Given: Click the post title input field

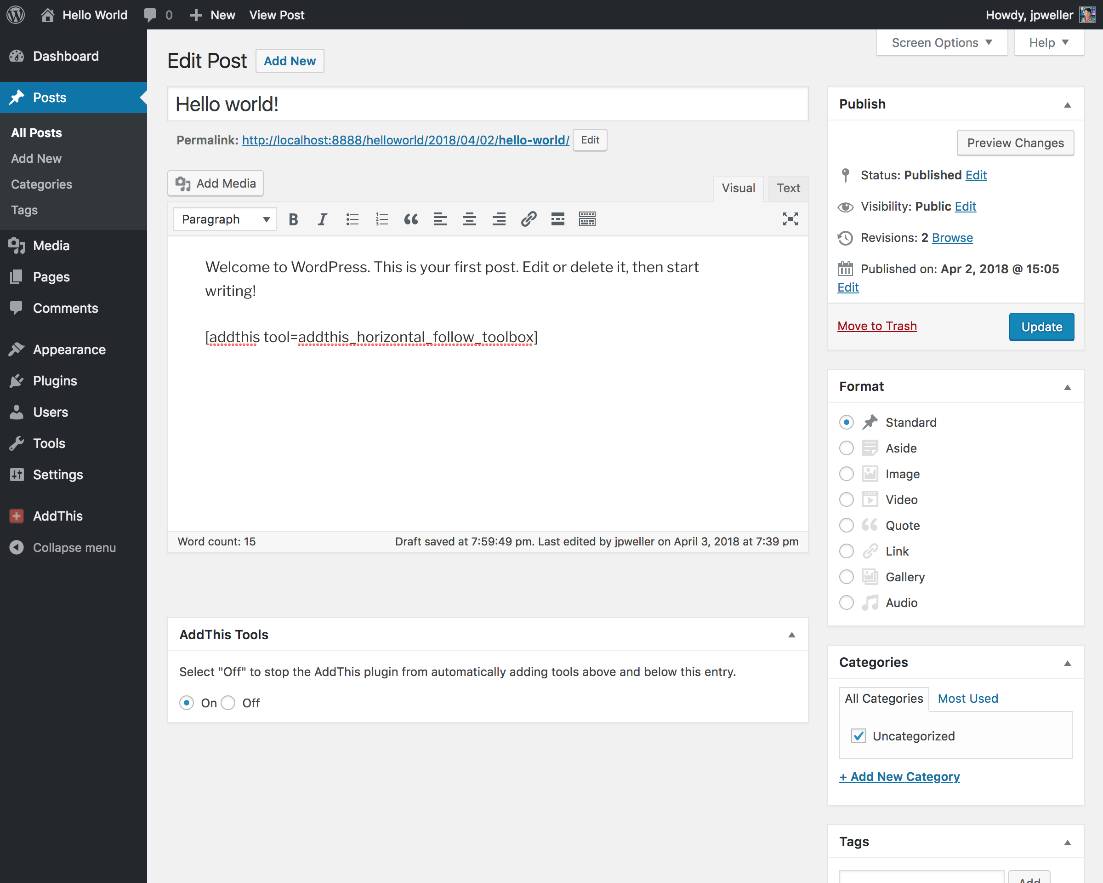Looking at the screenshot, I should click(488, 104).
